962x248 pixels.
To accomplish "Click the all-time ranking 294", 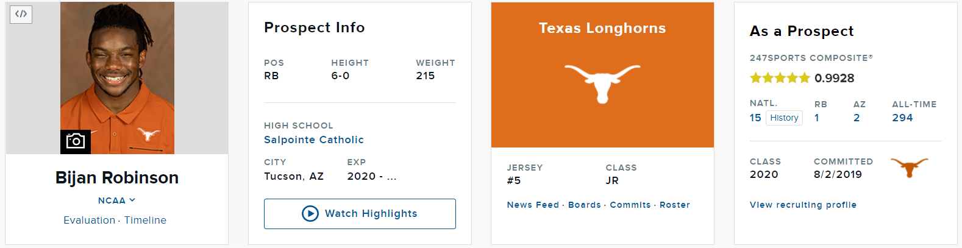I will click(x=902, y=118).
